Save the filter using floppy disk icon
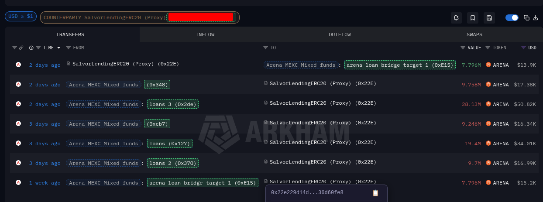Image resolution: width=543 pixels, height=202 pixels. tap(489, 17)
